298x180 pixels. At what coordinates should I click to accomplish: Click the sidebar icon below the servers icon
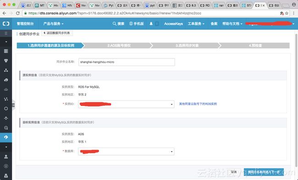pos(6,61)
